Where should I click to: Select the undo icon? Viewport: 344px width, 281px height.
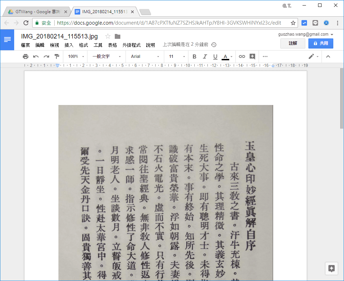click(x=36, y=56)
